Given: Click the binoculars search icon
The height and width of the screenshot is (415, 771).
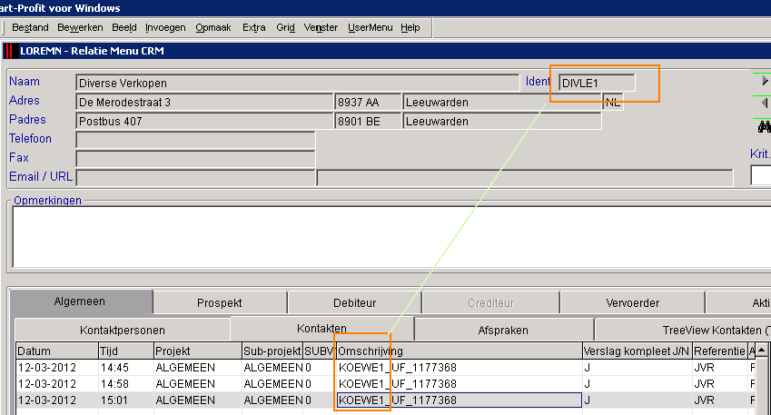Looking at the screenshot, I should click(x=764, y=127).
